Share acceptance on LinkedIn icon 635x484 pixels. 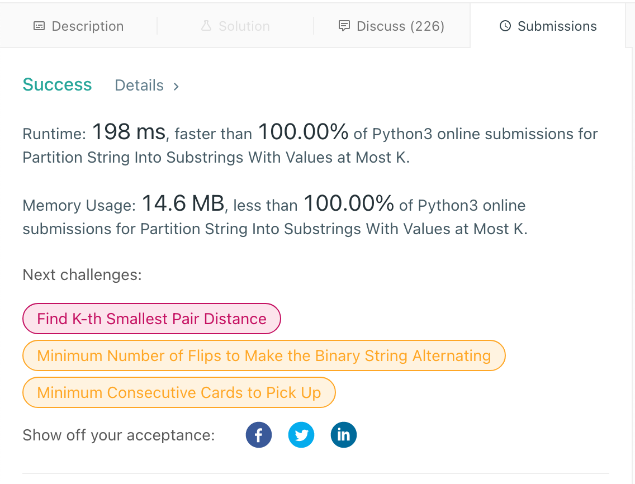tap(343, 435)
